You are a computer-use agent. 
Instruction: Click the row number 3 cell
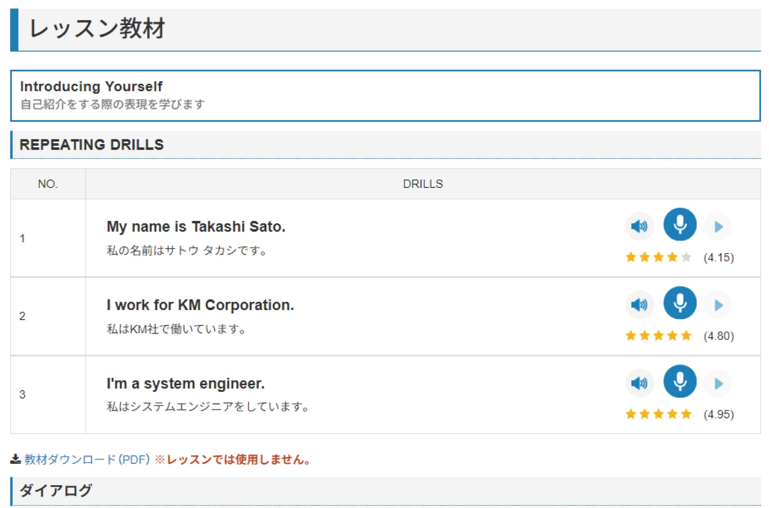click(x=48, y=395)
